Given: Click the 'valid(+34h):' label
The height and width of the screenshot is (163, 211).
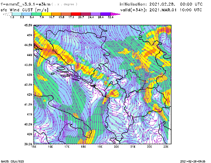Looking at the screenshot, I should point(133,10).
